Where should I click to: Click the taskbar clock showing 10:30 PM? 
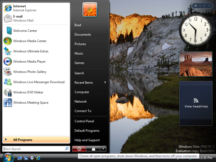206,158
